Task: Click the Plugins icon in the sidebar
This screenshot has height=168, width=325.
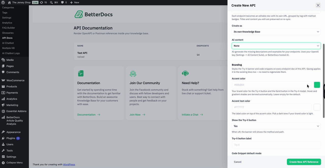Action: coord(3,138)
